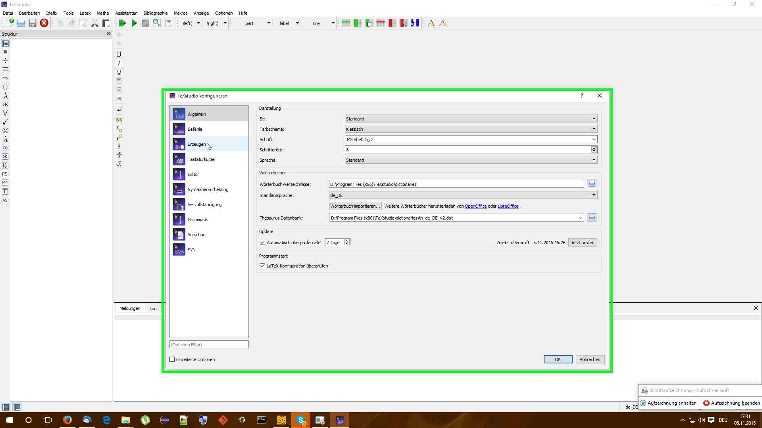The height and width of the screenshot is (428, 762).
Task: Click the Optionen Filter input field
Action: click(209, 345)
